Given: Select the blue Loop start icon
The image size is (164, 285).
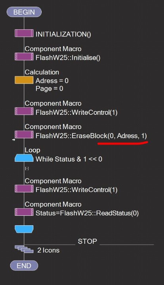Looking at the screenshot, I should (24, 158).
